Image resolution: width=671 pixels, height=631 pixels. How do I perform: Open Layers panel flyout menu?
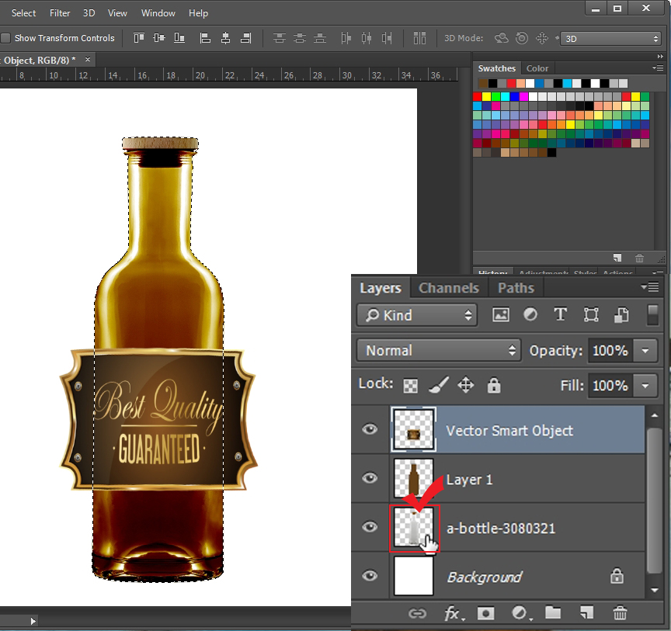(650, 287)
